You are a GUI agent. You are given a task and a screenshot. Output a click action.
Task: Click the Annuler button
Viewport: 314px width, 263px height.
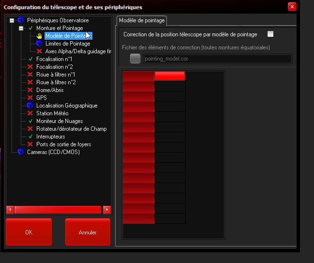[x=88, y=232]
